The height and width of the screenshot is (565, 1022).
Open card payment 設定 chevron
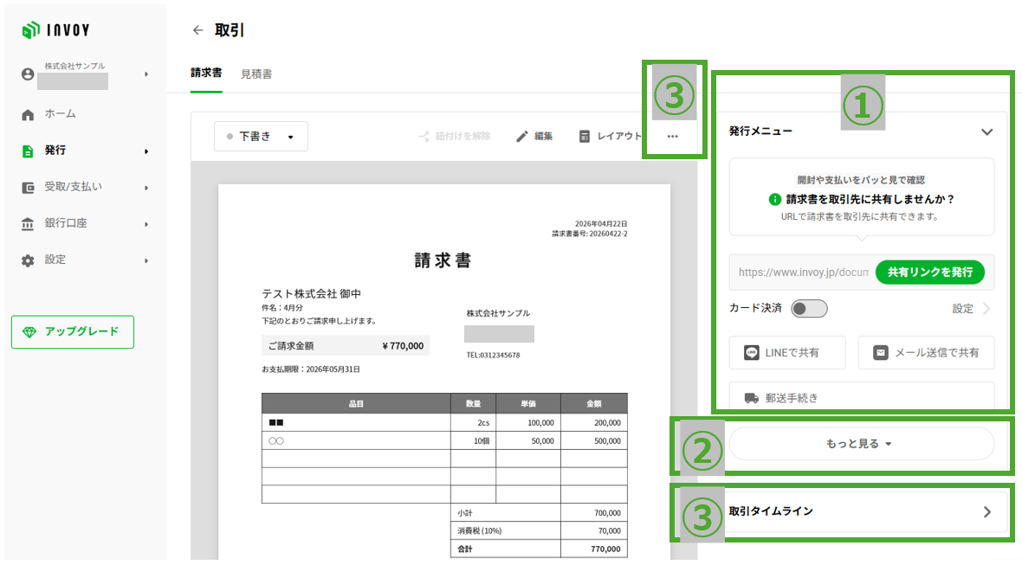pos(986,309)
